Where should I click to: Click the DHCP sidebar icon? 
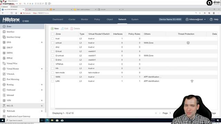pyautogui.click(x=4, y=48)
